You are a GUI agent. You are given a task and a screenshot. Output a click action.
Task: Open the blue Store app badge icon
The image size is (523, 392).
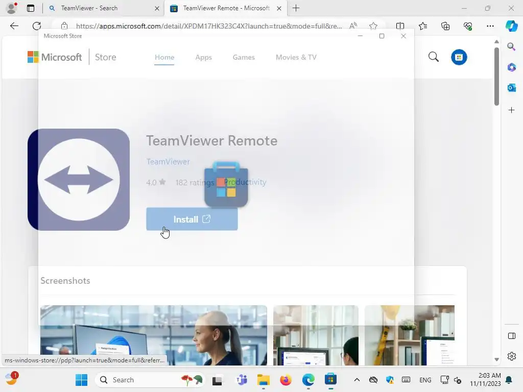point(459,57)
